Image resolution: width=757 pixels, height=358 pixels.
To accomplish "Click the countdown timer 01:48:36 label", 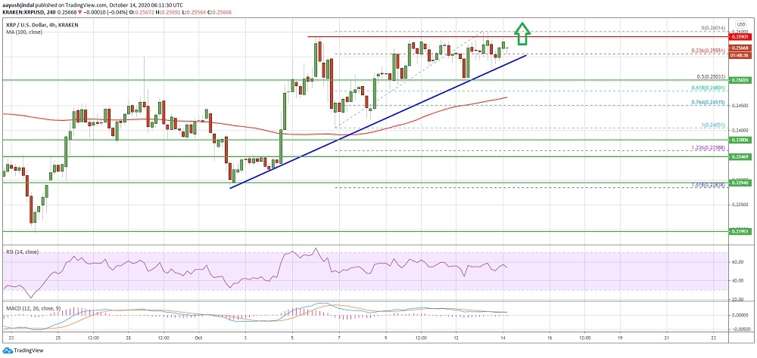I will (x=742, y=56).
